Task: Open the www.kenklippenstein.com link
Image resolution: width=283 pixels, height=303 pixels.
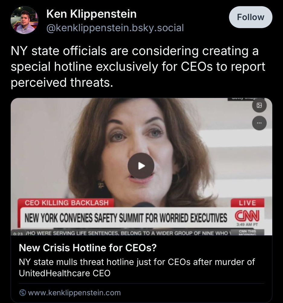Action: (x=74, y=293)
